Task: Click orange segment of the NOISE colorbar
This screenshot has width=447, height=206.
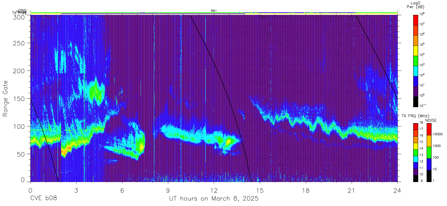Action: [x=429, y=141]
